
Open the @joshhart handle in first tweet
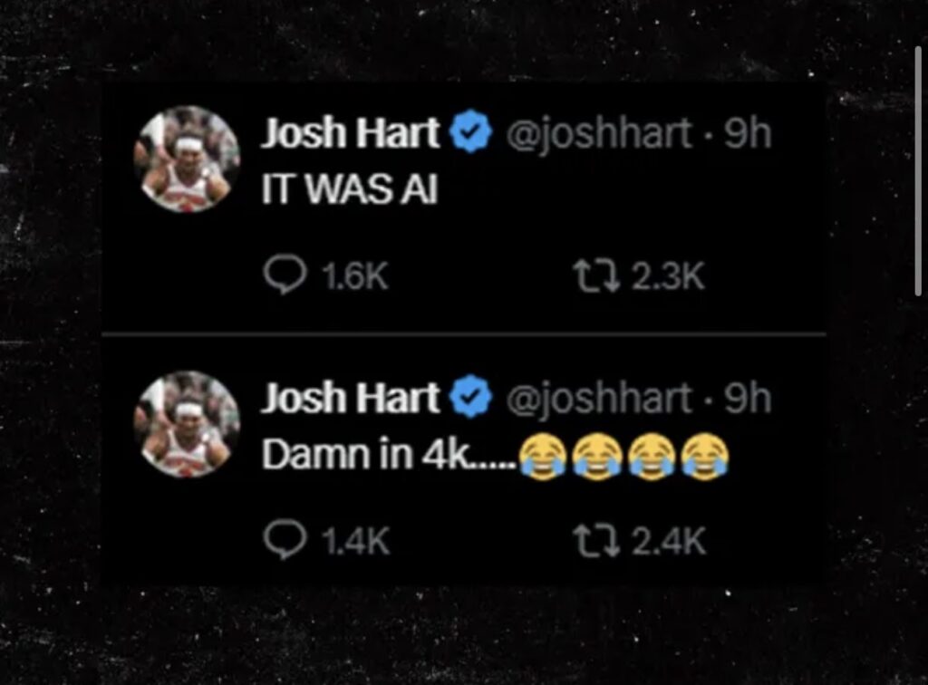(x=598, y=134)
